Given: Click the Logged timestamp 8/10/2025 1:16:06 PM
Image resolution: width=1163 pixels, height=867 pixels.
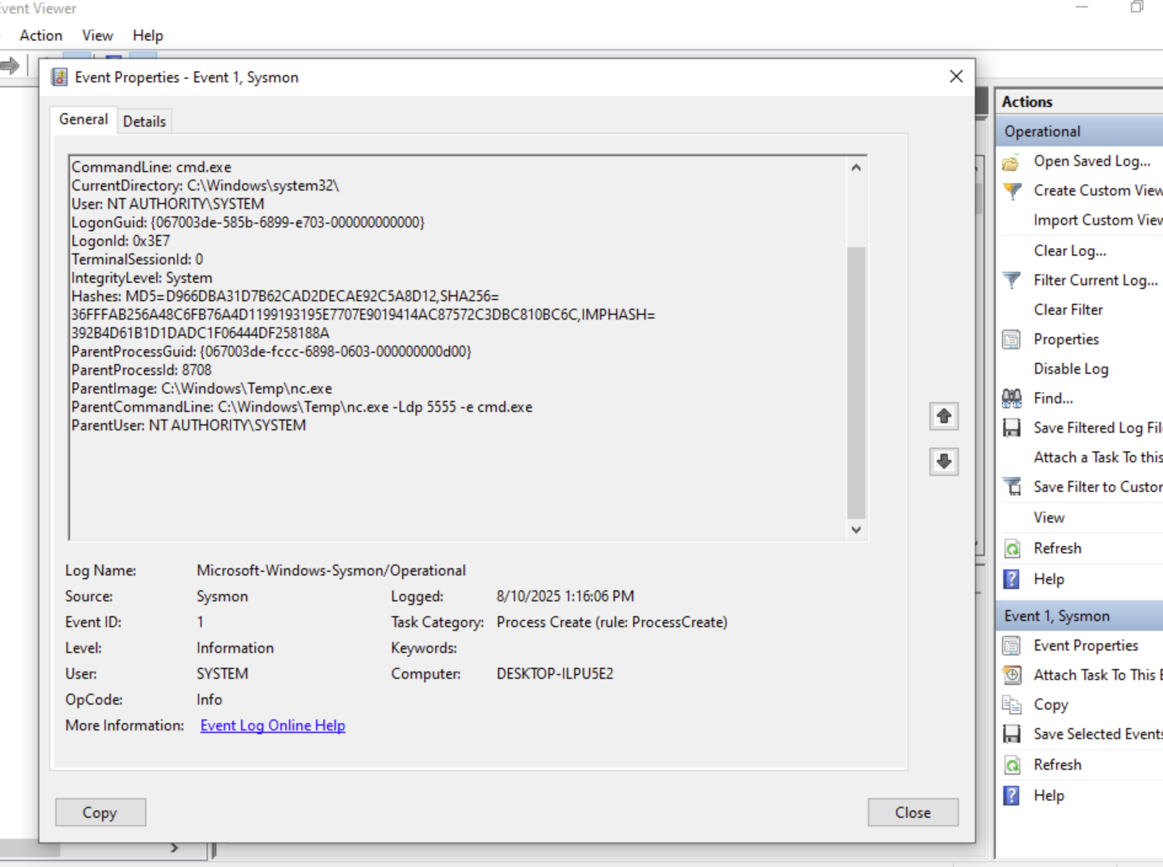Looking at the screenshot, I should (x=566, y=596).
